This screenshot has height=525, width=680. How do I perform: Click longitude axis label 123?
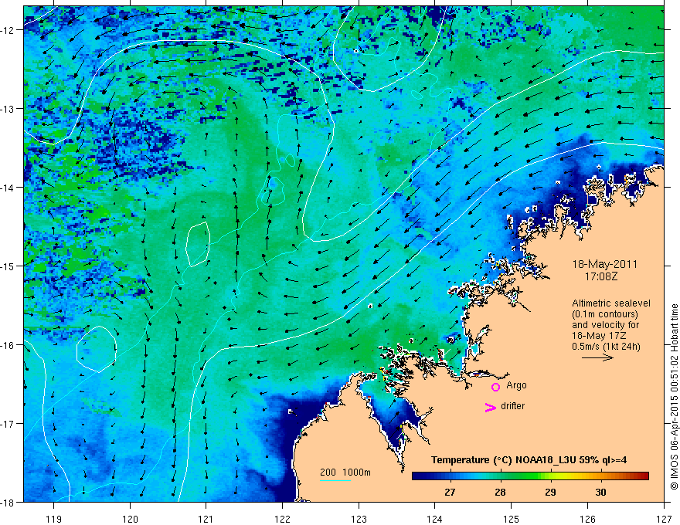click(359, 519)
